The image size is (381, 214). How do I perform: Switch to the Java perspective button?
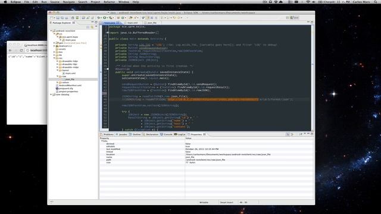(295, 18)
